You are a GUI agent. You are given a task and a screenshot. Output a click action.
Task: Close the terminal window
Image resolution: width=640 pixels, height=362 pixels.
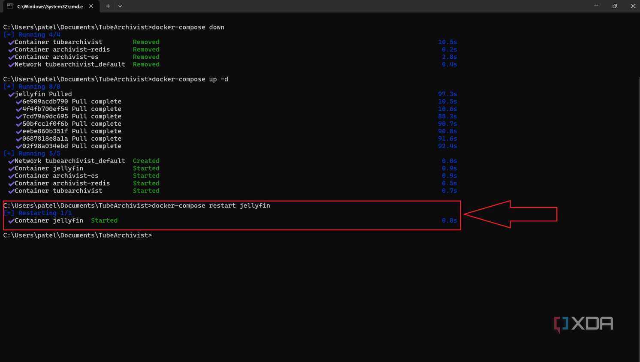[633, 6]
